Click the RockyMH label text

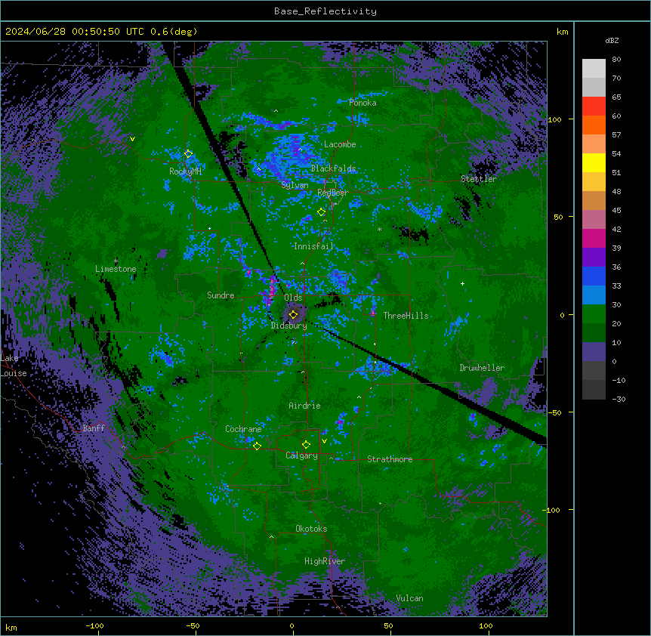click(185, 171)
